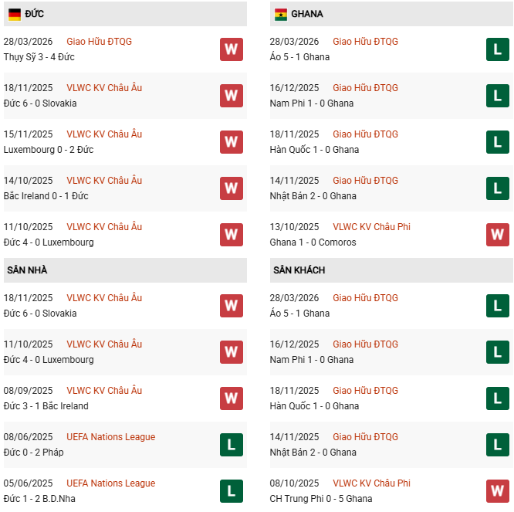Open the VLWC KV Châu Âu link dated 14/10/2025
Screen dimensions: 514x512
click(104, 181)
